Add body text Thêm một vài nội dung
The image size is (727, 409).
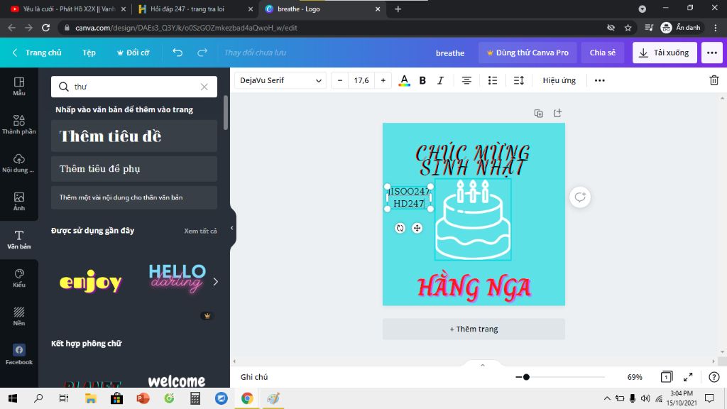(134, 197)
